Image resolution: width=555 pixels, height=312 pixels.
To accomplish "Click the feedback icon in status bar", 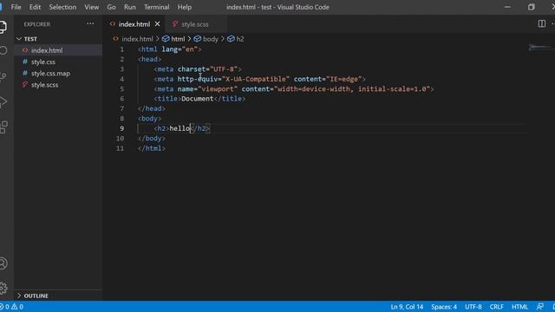I will pyautogui.click(x=540, y=307).
